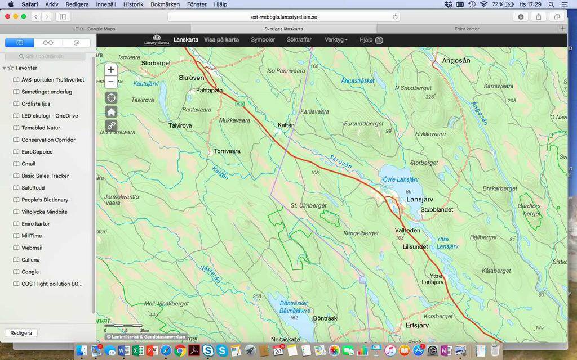
Task: Zoom in on the map
Action: point(111,69)
